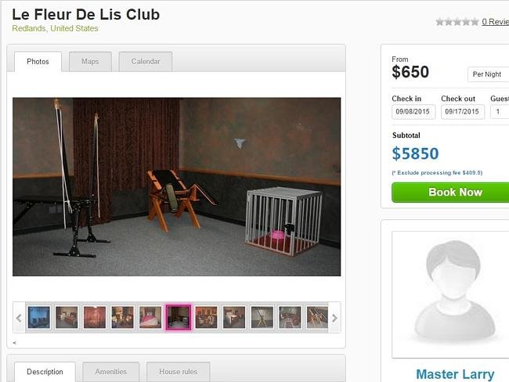Switch to the Maps tab
Viewport: 509px width, 382px height.
[90, 62]
